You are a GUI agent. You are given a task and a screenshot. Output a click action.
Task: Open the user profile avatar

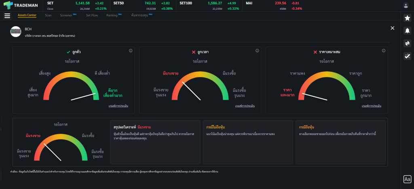click(x=406, y=5)
